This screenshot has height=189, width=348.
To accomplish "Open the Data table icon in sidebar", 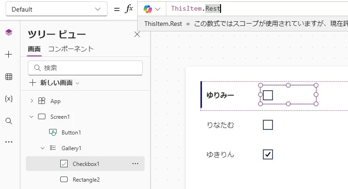I will pos(9,77).
